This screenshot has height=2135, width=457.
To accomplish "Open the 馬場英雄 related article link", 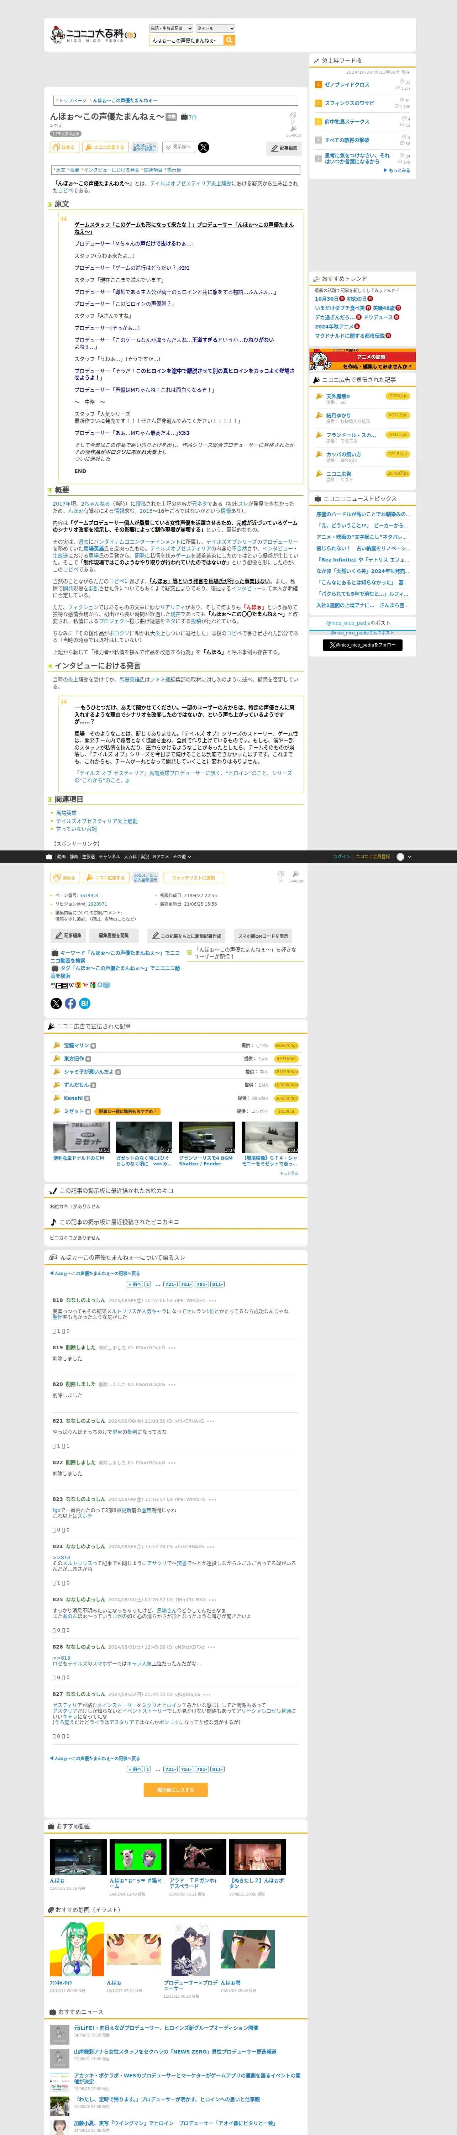I will click(x=66, y=813).
